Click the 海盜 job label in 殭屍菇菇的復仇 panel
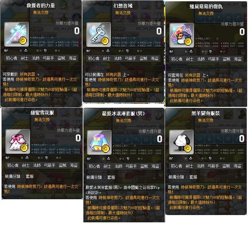Viewport: 248px width, 228px height. coord(237,59)
